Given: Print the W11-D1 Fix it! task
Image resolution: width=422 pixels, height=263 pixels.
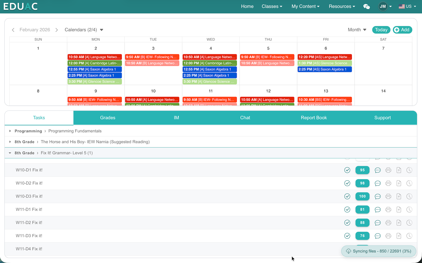Looking at the screenshot, I should (x=388, y=210).
